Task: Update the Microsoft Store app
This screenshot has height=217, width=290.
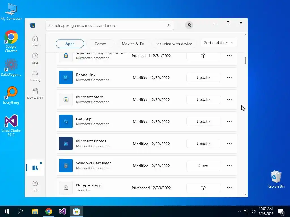Action: (203, 99)
